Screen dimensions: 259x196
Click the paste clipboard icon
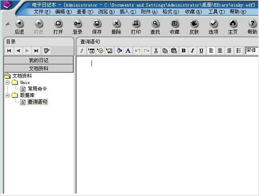click(x=174, y=51)
